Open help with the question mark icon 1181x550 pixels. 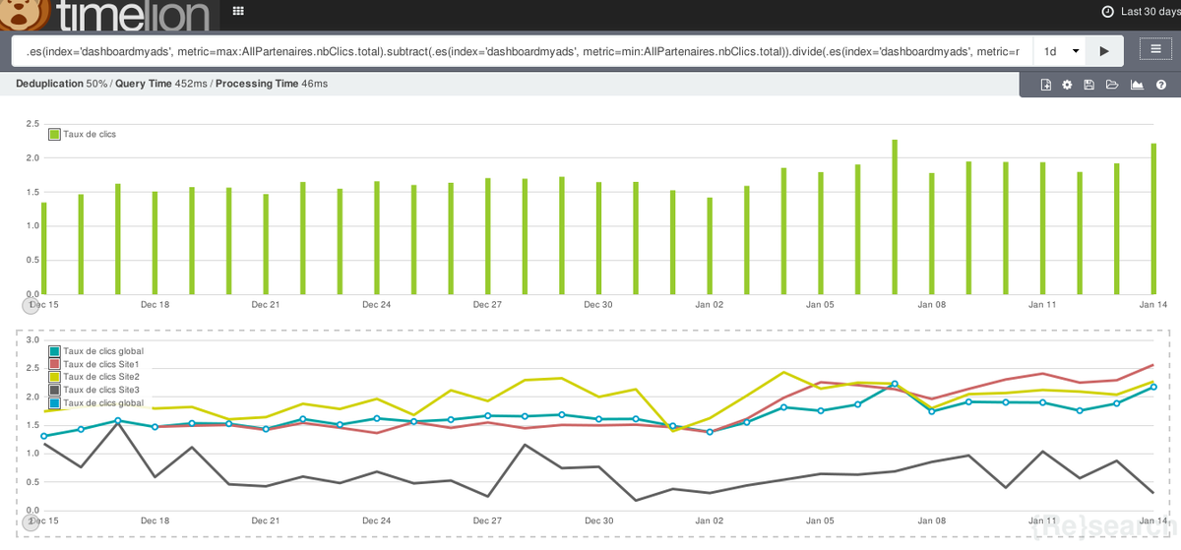[1160, 85]
